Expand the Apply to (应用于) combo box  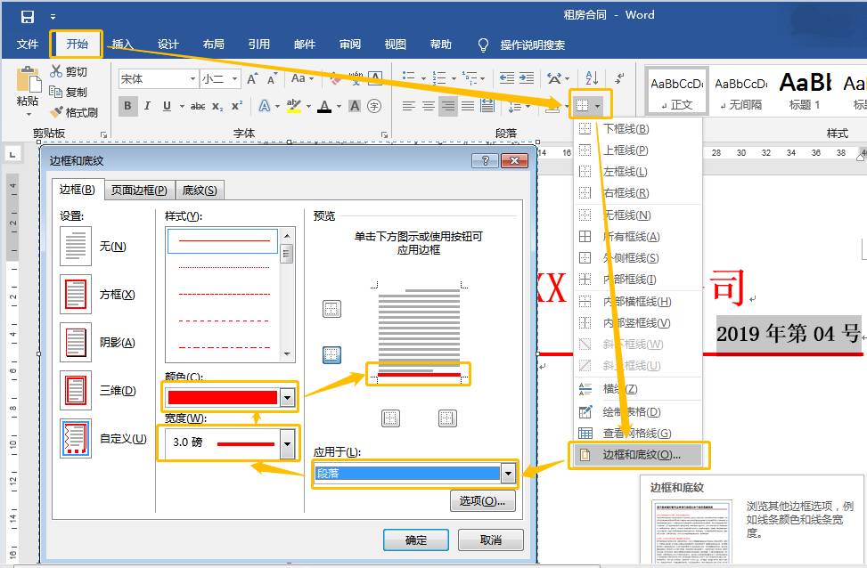507,474
